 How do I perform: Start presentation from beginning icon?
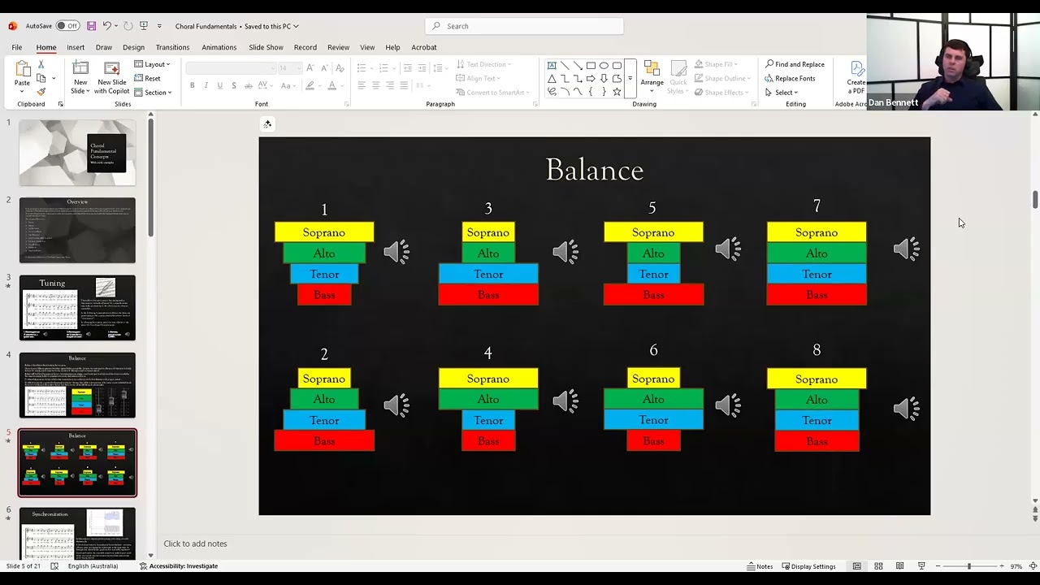(143, 26)
